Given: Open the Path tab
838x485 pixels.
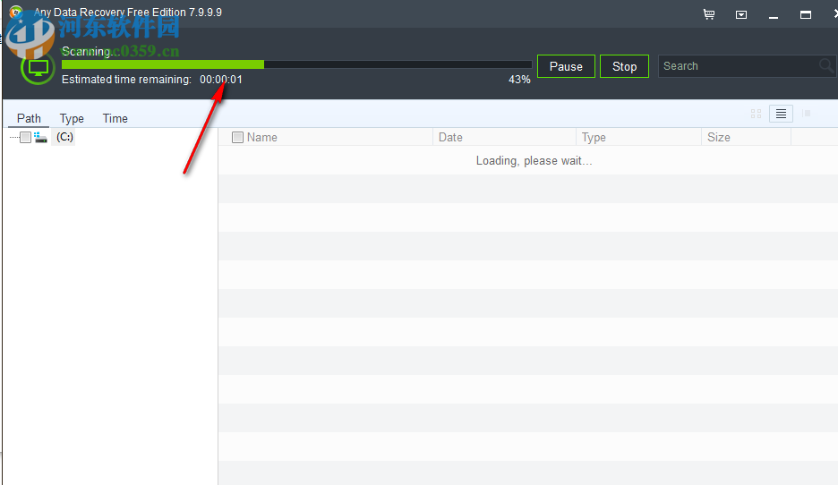Looking at the screenshot, I should coord(29,118).
